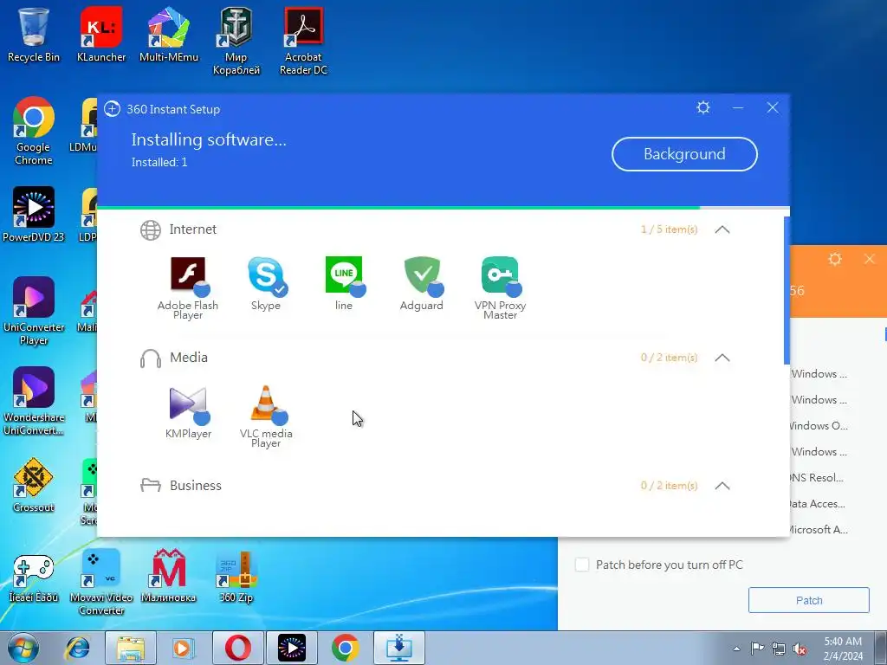Open 360 Instant Setup settings gear
Screen dimensions: 887x665
pyautogui.click(x=703, y=107)
